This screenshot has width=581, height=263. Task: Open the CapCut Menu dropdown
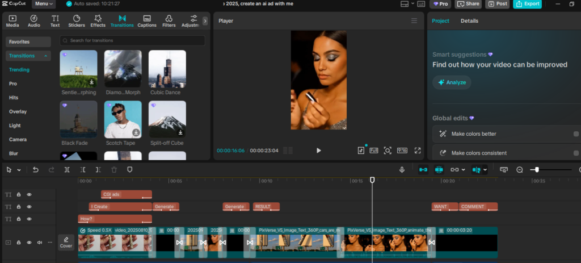pyautogui.click(x=44, y=4)
